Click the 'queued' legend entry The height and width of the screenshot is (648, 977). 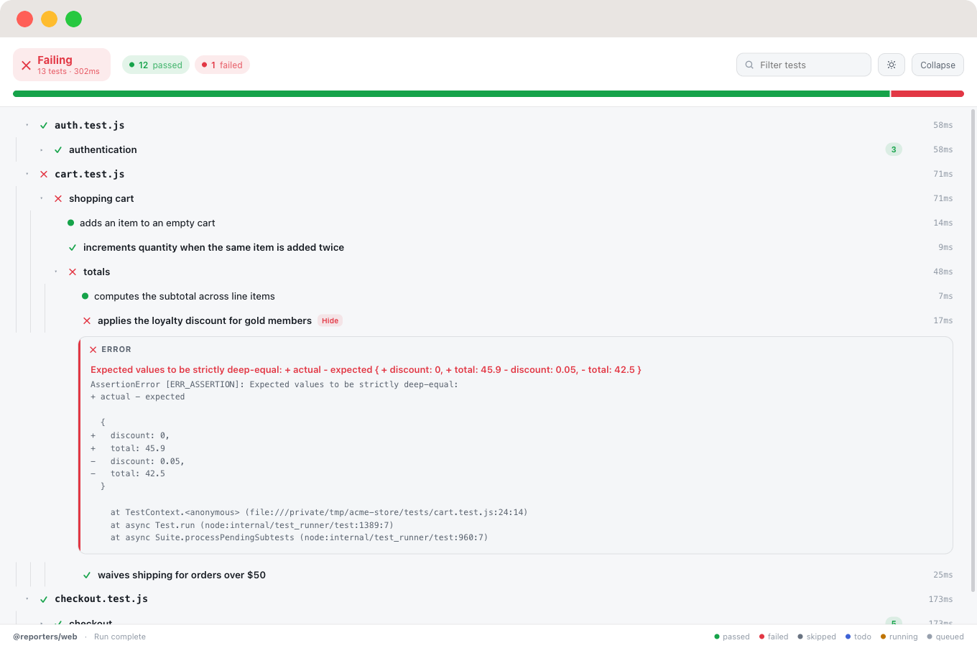point(945,637)
